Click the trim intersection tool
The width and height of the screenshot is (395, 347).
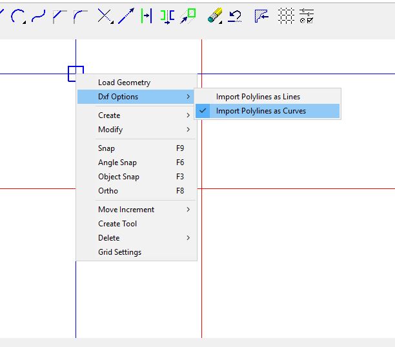click(104, 16)
